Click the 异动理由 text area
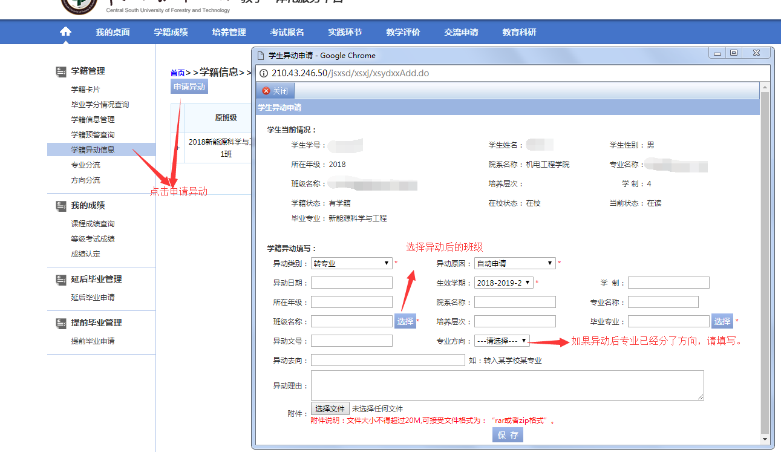The height and width of the screenshot is (452, 781). coord(507,385)
